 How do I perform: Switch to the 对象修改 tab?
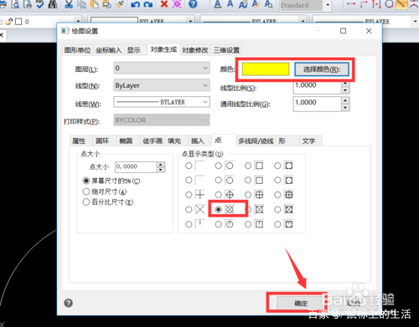195,50
